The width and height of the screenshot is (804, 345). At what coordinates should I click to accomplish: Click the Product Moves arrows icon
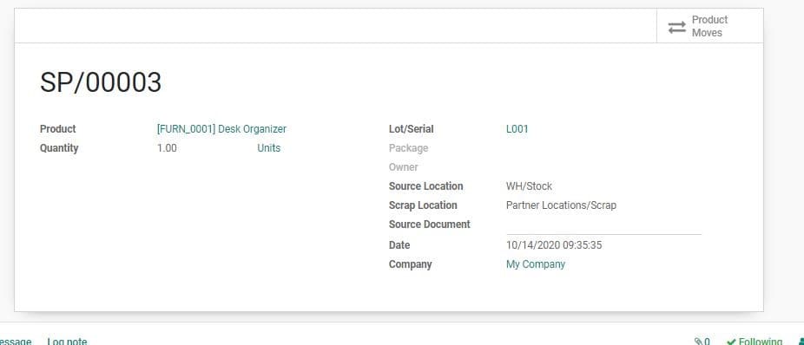pyautogui.click(x=677, y=27)
